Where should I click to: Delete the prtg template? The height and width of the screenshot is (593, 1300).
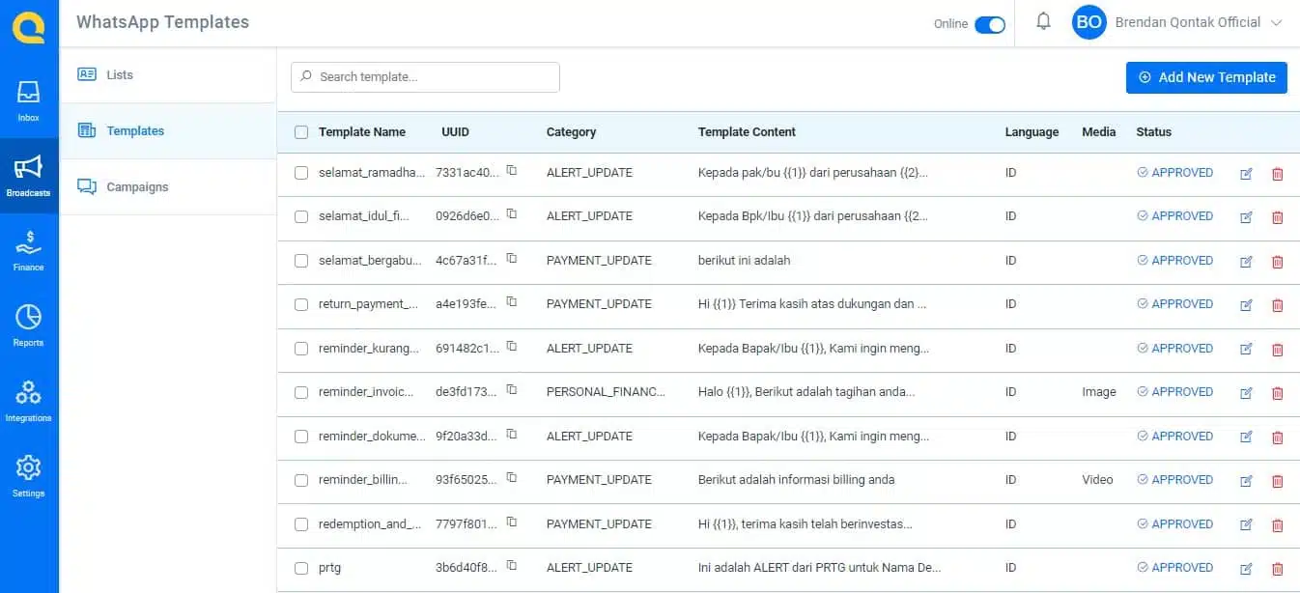(1278, 569)
